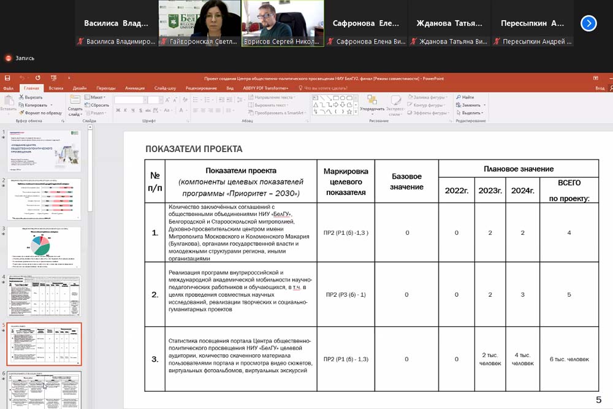Image resolution: width=613 pixels, height=409 pixels.
Task: Click the Save icon in quick access toolbar
Action: (7, 78)
